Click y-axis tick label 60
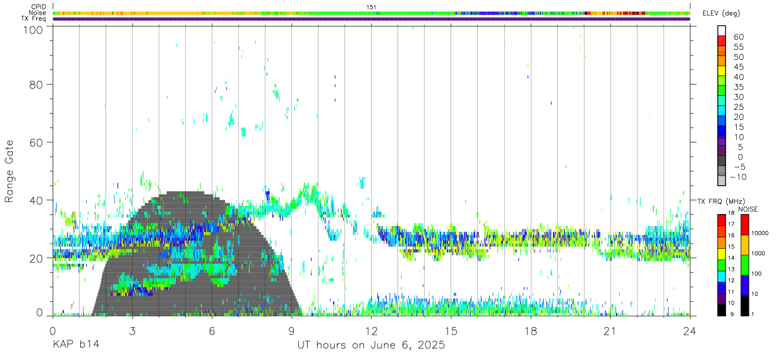Image resolution: width=776 pixels, height=358 pixels. [x=37, y=142]
